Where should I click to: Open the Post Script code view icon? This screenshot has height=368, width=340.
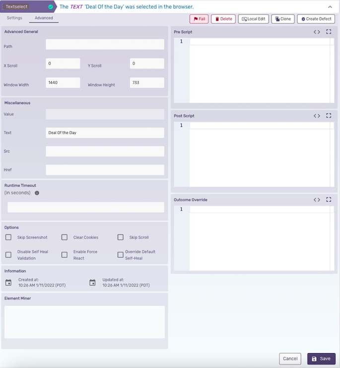tap(317, 116)
